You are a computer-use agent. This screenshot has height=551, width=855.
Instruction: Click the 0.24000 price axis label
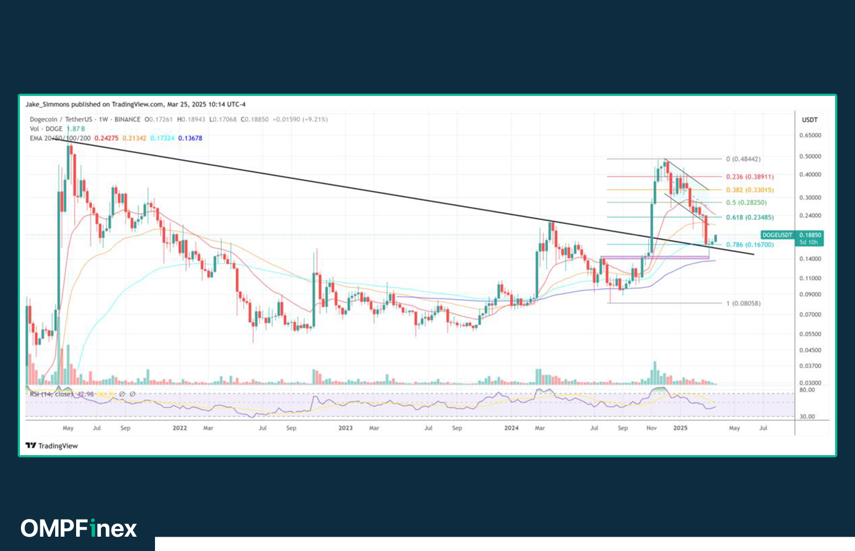coord(810,216)
